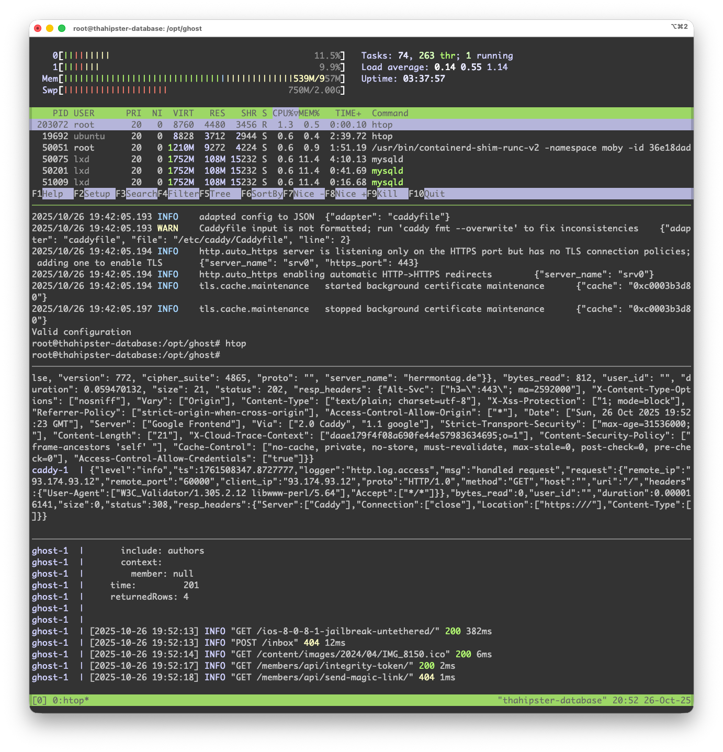Click the yellow minimize window button
Image resolution: width=723 pixels, height=752 pixels.
click(x=50, y=28)
